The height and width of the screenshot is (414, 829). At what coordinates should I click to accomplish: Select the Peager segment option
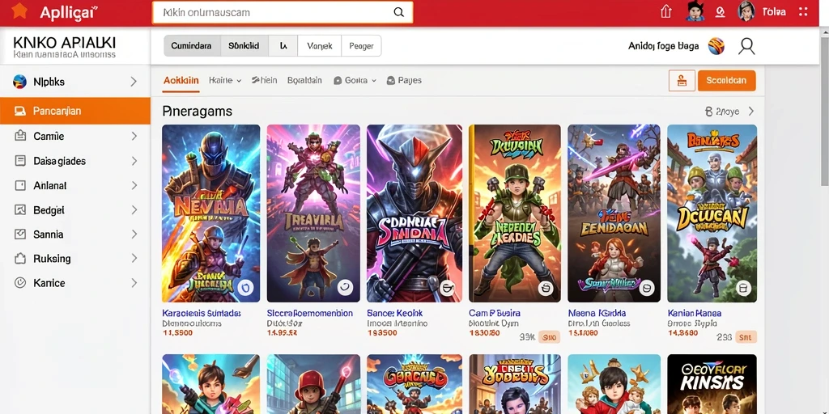pyautogui.click(x=361, y=46)
